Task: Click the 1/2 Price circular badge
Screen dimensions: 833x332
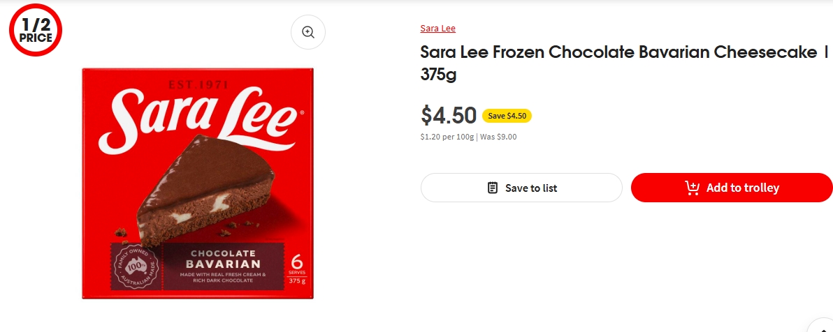Action: [36, 31]
